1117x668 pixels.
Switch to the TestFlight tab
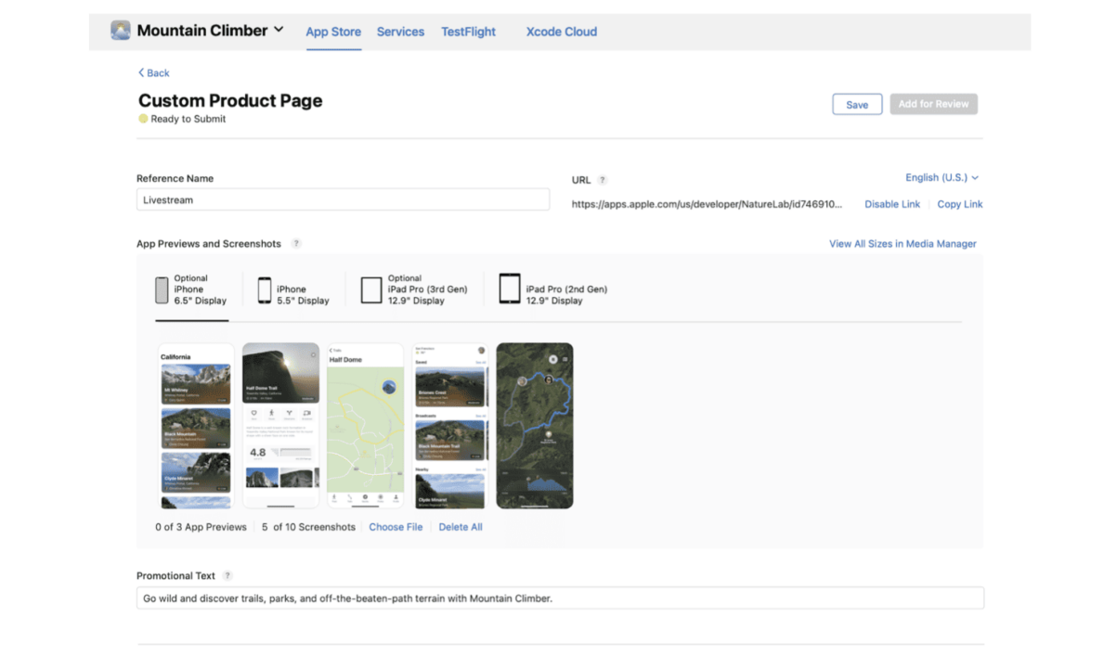tap(468, 32)
